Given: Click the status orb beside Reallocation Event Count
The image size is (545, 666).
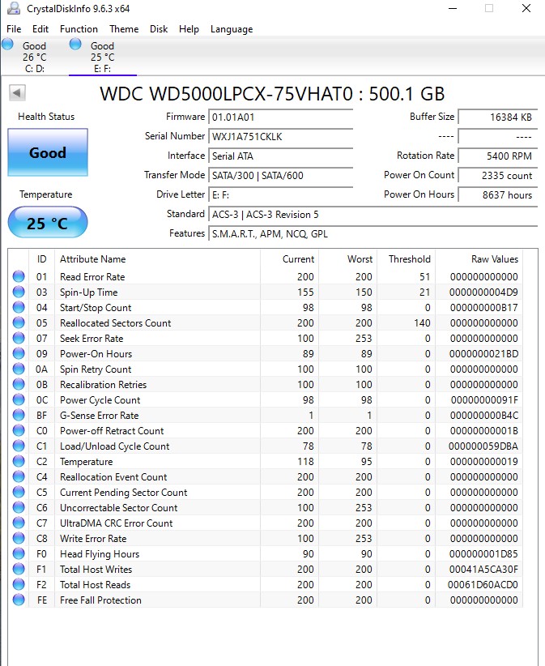Looking at the screenshot, I should point(19,476).
